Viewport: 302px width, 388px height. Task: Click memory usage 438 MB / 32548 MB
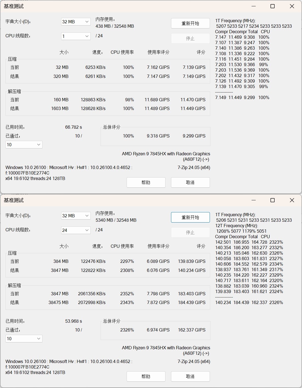click(x=115, y=26)
